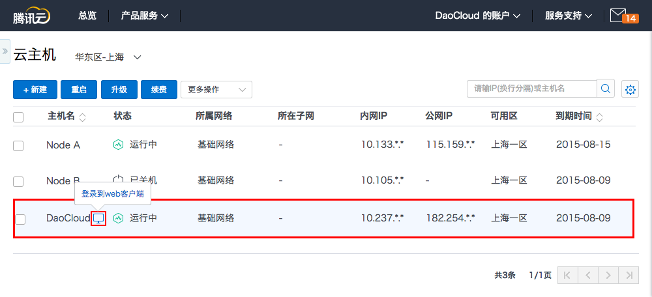Go to the 总览 overview
This screenshot has height=297, width=652.
(x=87, y=16)
